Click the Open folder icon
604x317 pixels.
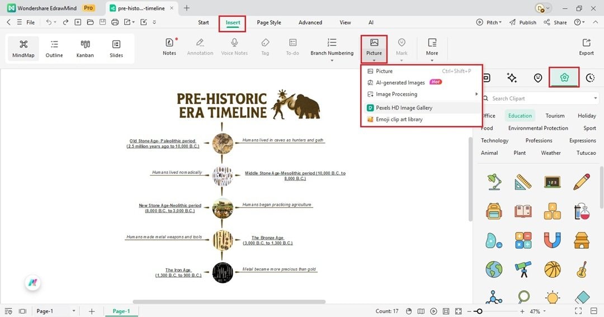(x=90, y=22)
